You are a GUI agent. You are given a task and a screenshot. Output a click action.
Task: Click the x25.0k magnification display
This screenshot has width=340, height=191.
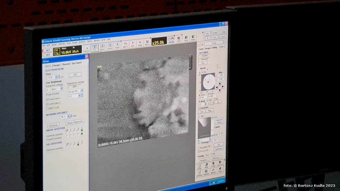coord(159,42)
